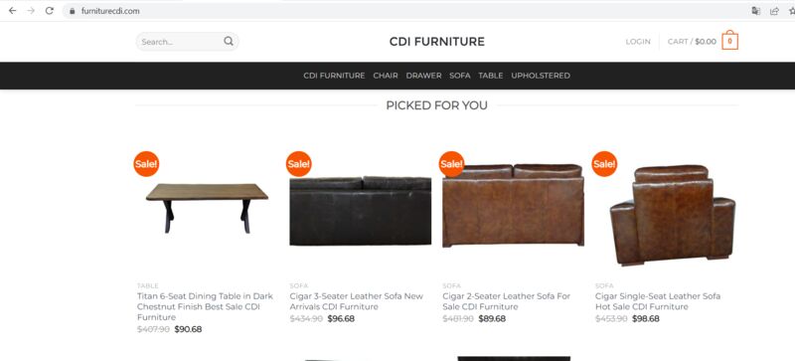The image size is (795, 361).
Task: Click the Search input field
Action: 180,42
